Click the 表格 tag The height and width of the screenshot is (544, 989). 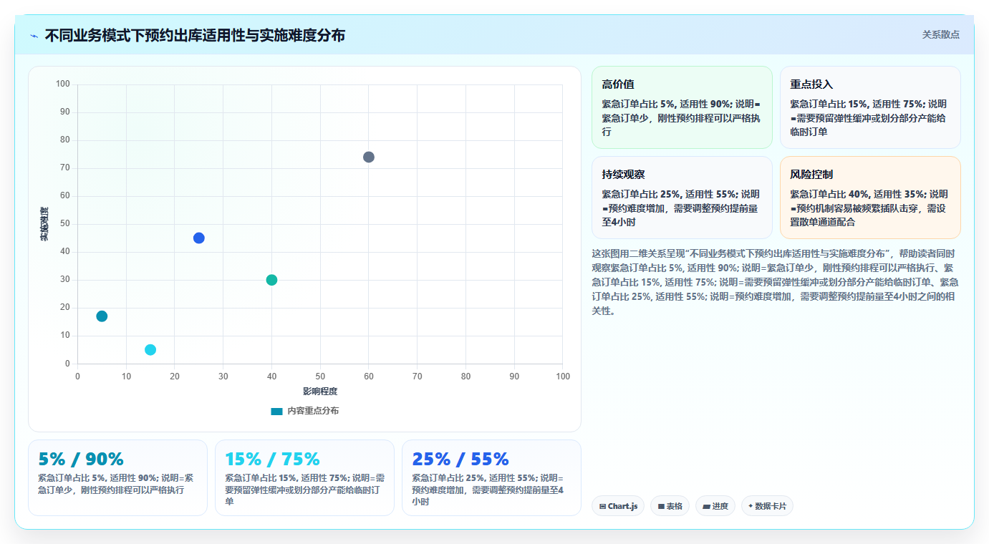670,506
